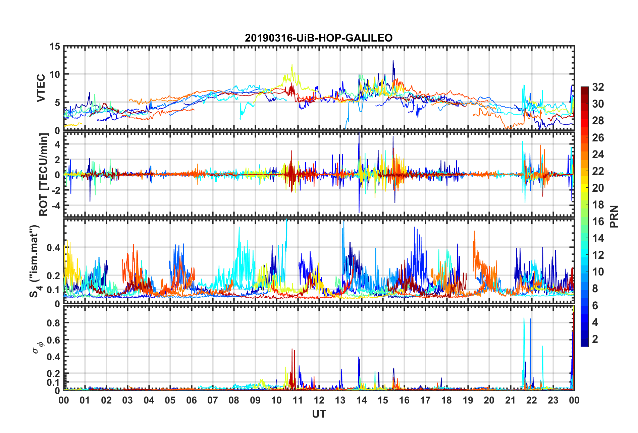This screenshot has width=638, height=433.
Task: Click ROT axis tick label -2
Action: (x=56, y=190)
